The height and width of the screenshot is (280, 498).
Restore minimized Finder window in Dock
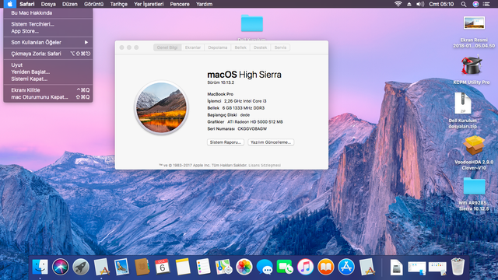pos(417,268)
